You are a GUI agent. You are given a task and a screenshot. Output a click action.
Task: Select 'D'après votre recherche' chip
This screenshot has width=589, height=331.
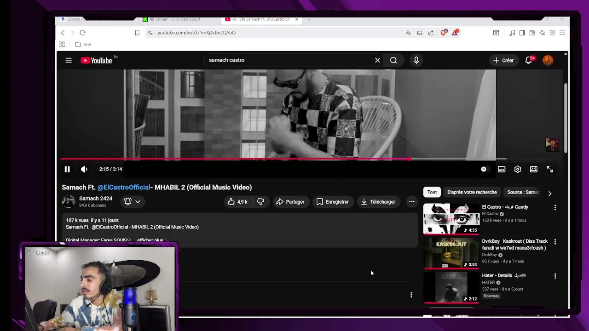point(472,192)
